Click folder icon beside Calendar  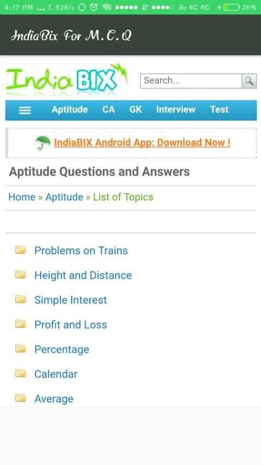(21, 373)
